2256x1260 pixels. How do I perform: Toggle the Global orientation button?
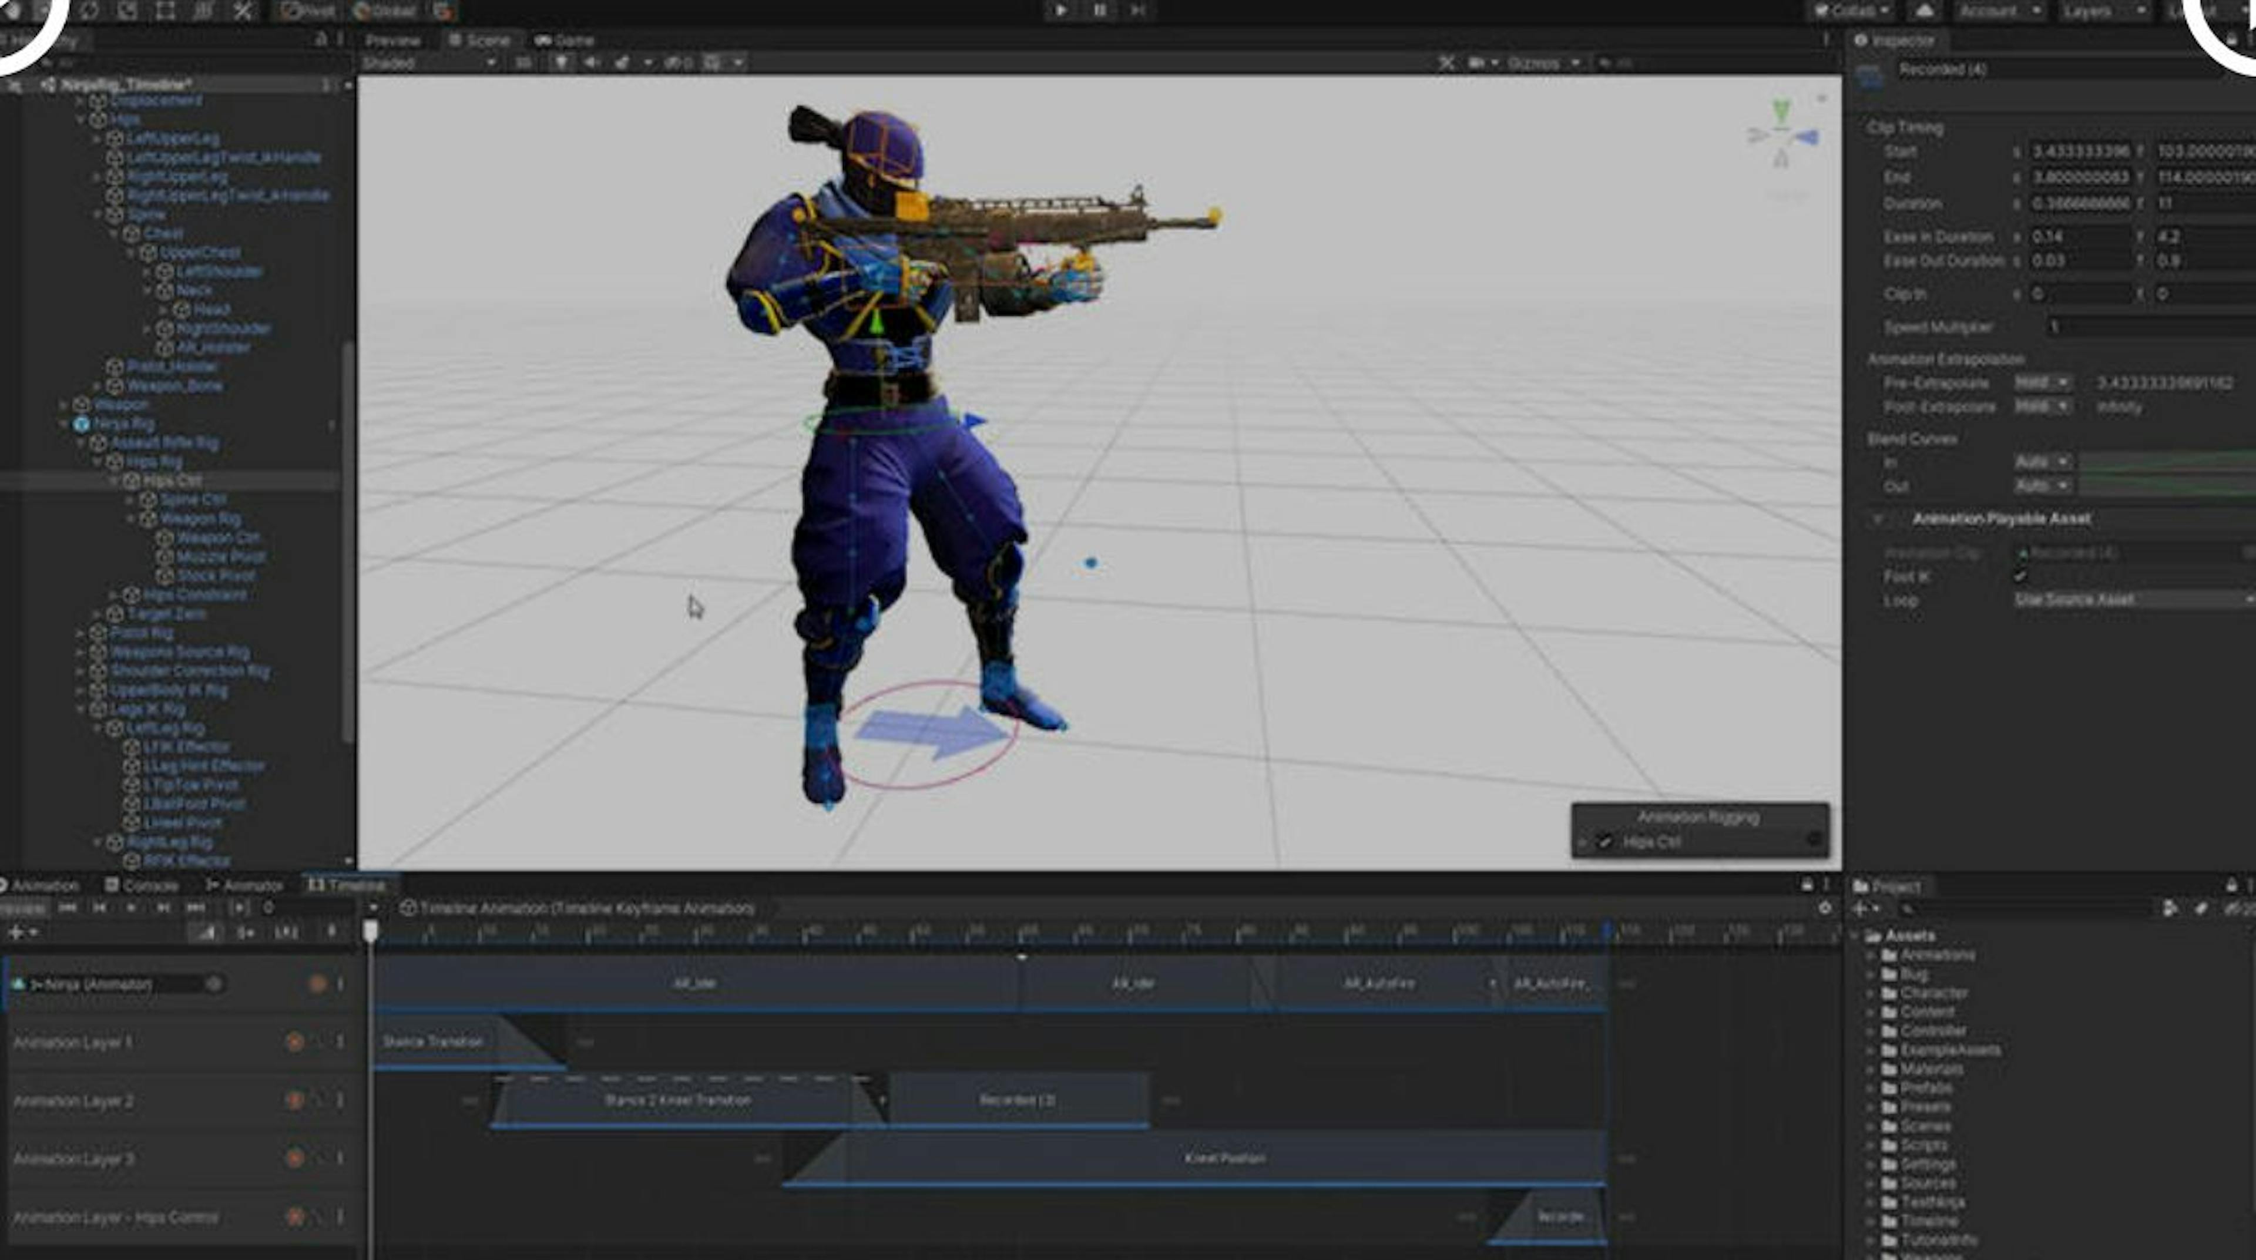point(385,11)
